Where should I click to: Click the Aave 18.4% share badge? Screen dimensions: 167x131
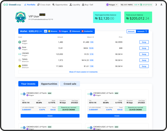point(91,48)
